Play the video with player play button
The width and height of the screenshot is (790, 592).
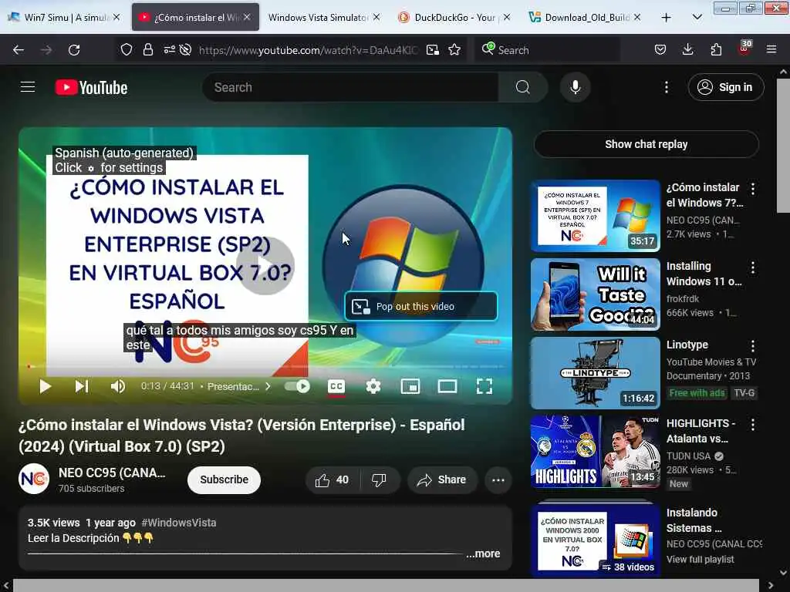click(x=45, y=387)
